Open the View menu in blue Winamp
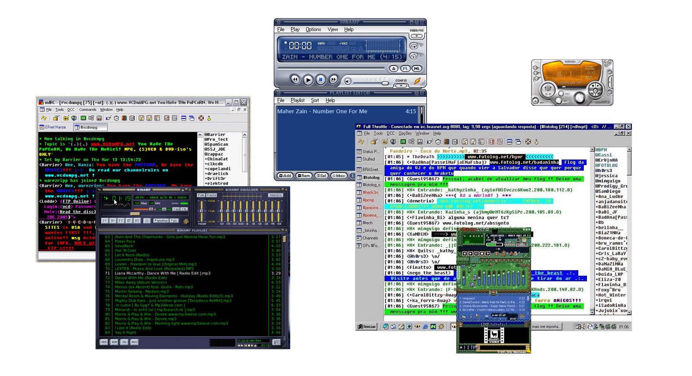Screen dimensions: 692x376 click(333, 29)
